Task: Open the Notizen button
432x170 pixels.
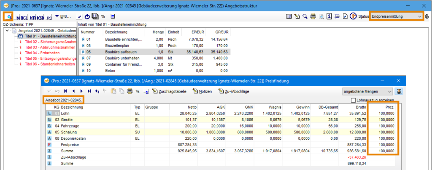Action: point(202,91)
